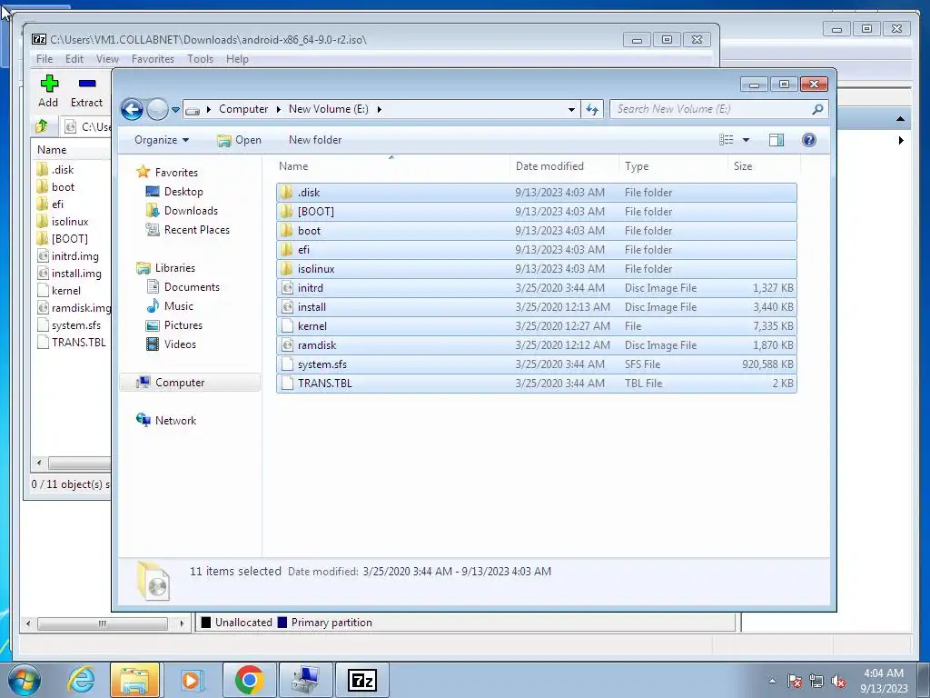
Task: Open the Help menu in 7-Zip
Action: 237,59
